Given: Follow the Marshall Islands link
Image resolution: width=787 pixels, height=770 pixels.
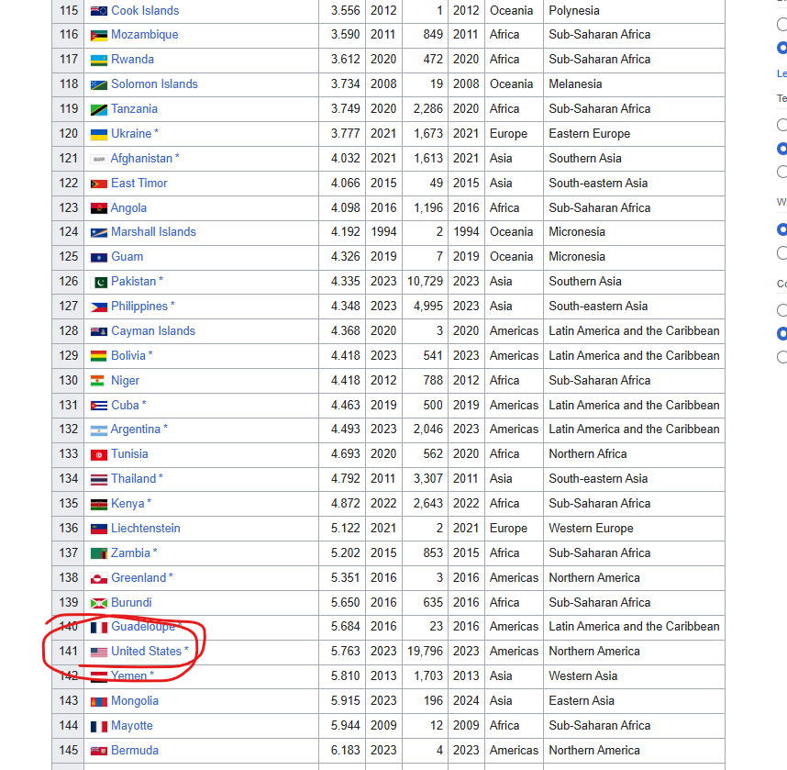Looking at the screenshot, I should point(153,231).
